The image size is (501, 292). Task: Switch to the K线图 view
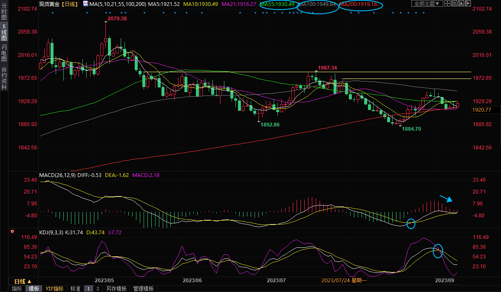tap(4, 32)
